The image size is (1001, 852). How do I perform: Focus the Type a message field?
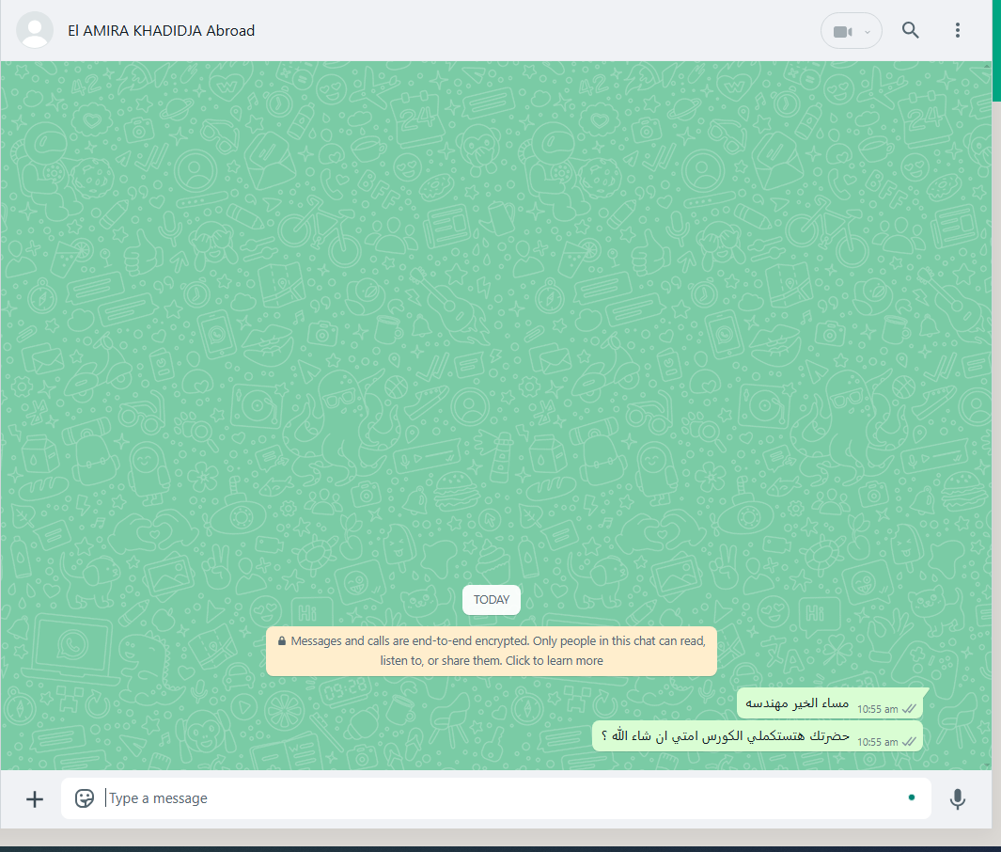click(495, 798)
